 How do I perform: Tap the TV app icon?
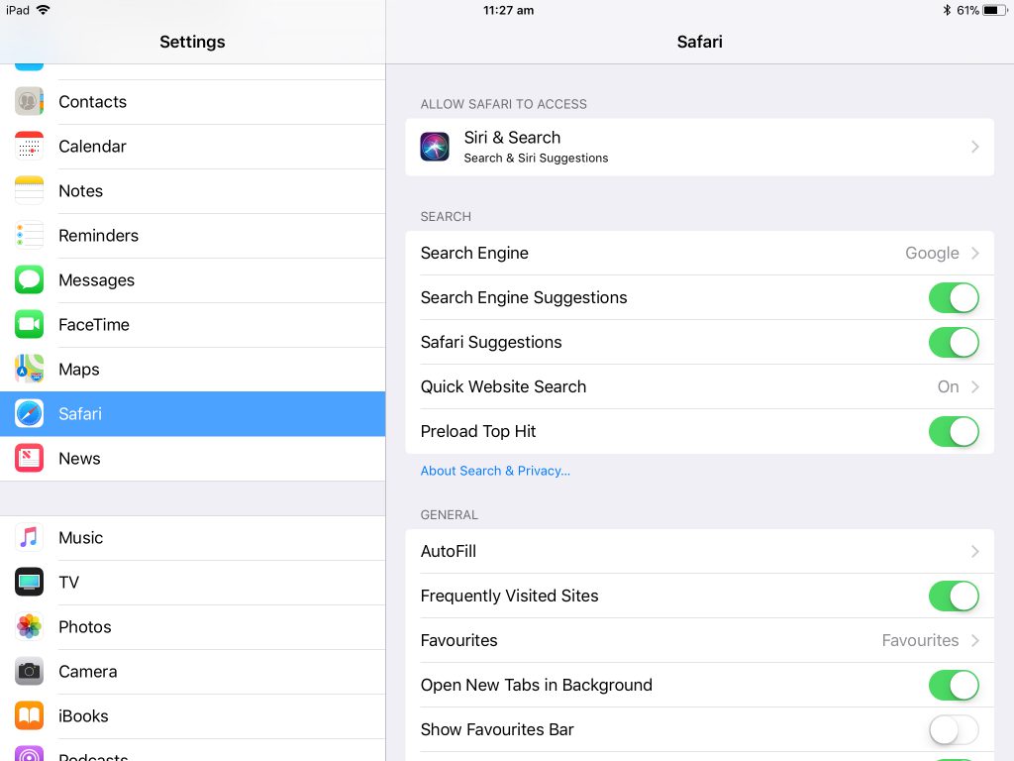29,583
